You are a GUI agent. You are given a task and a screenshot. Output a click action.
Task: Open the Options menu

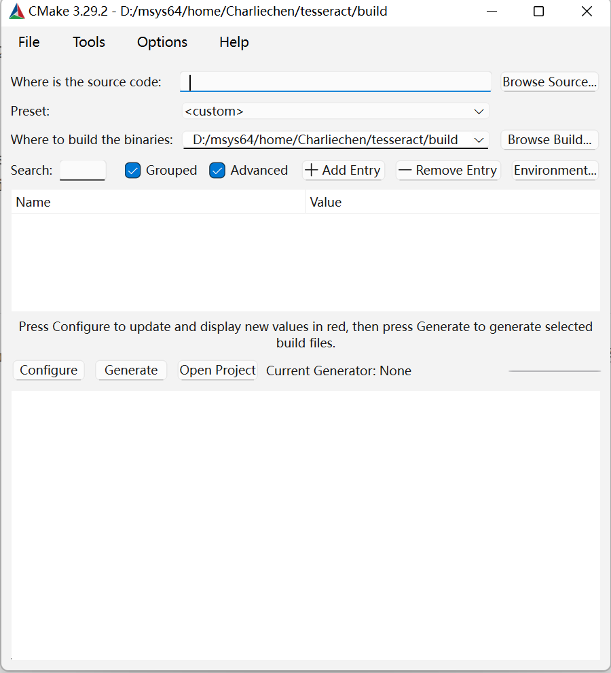point(162,42)
